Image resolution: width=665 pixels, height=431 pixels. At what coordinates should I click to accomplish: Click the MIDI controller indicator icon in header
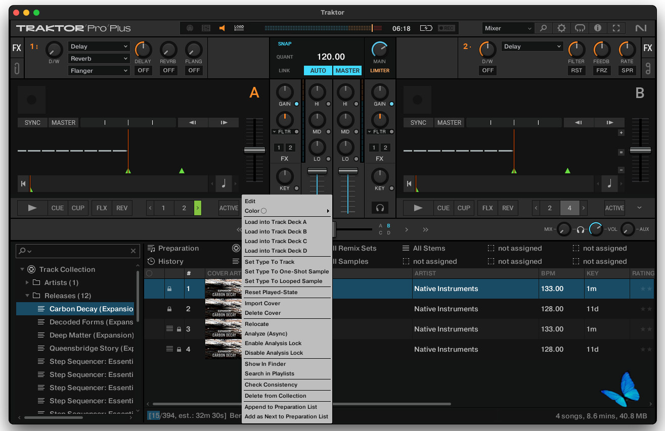point(190,28)
